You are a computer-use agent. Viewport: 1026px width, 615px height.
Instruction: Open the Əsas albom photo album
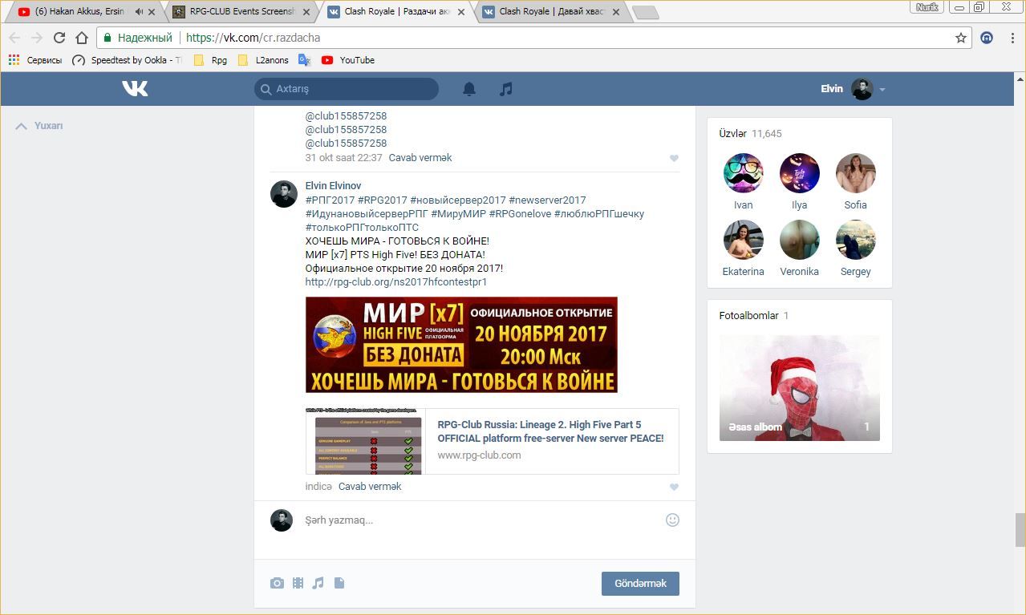click(800, 388)
